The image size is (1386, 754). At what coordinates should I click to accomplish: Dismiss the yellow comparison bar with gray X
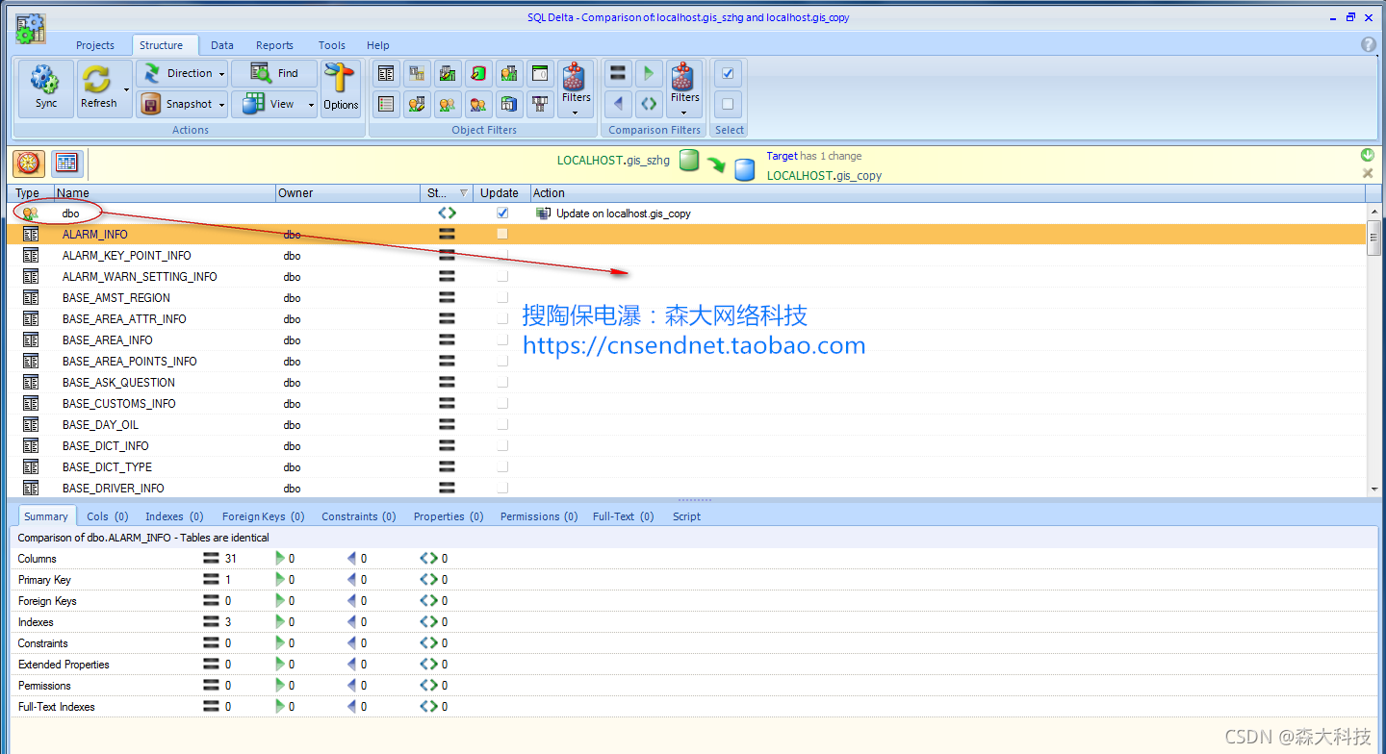click(x=1368, y=173)
